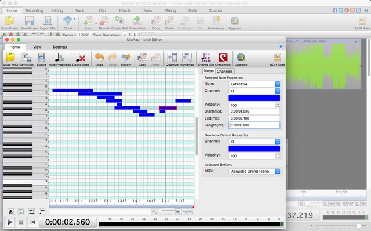371x231 pixels.
Task: Click the selected note's blue color swatch
Action: tap(254, 98)
